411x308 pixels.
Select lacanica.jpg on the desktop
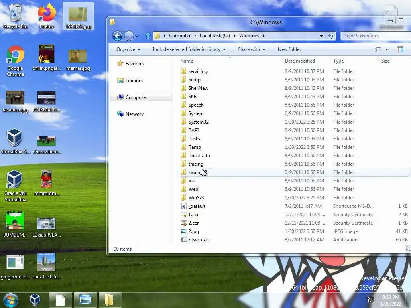click(x=16, y=101)
